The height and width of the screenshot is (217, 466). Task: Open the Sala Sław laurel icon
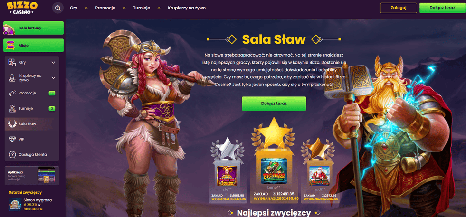(x=12, y=123)
